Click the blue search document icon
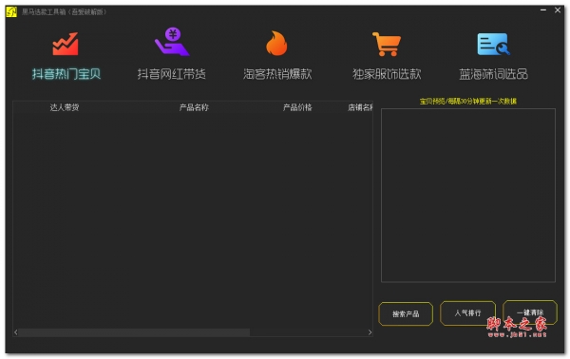570x359 pixels. click(493, 44)
